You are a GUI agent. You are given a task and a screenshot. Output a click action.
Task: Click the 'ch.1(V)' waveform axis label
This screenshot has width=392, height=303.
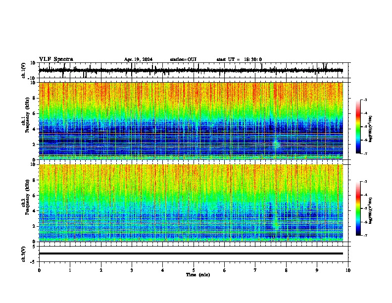[x=24, y=70]
